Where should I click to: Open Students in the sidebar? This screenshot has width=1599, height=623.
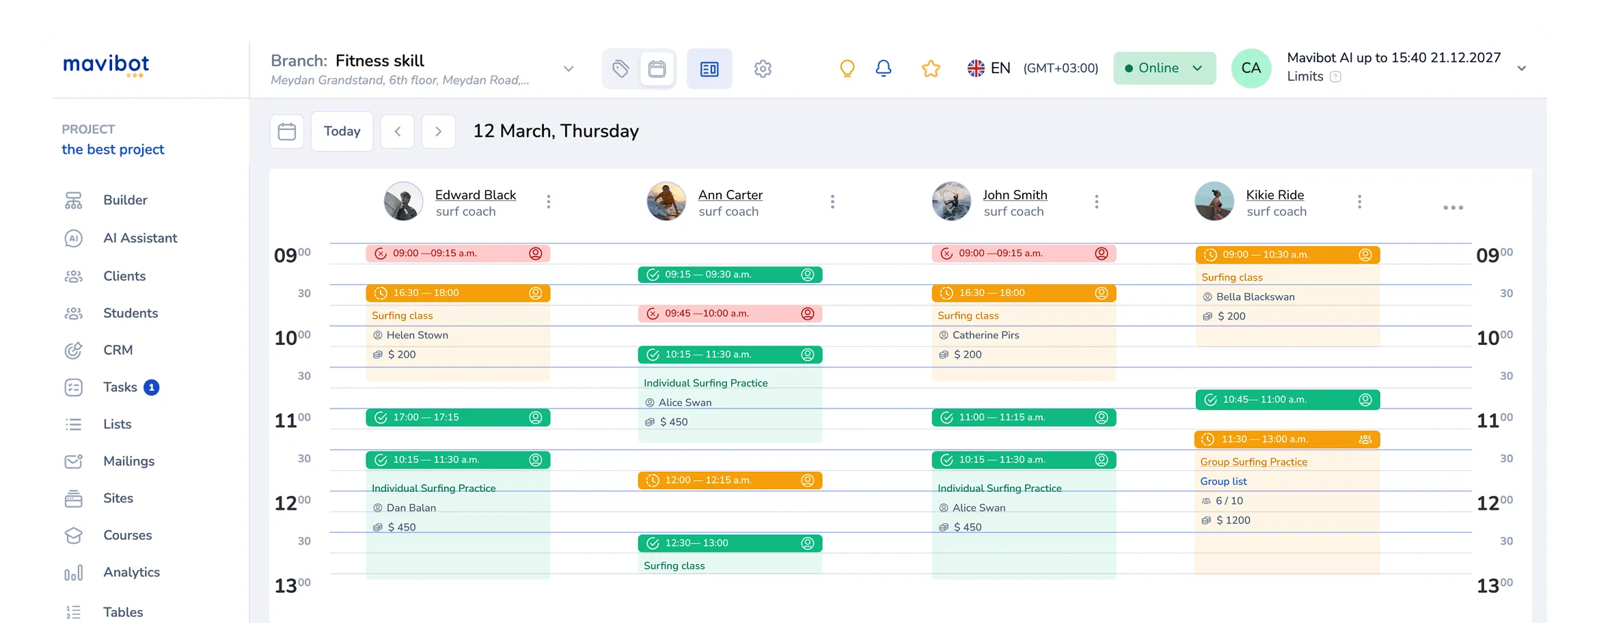pos(131,313)
